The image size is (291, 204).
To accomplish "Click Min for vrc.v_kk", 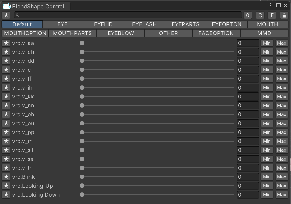I will tap(267, 97).
